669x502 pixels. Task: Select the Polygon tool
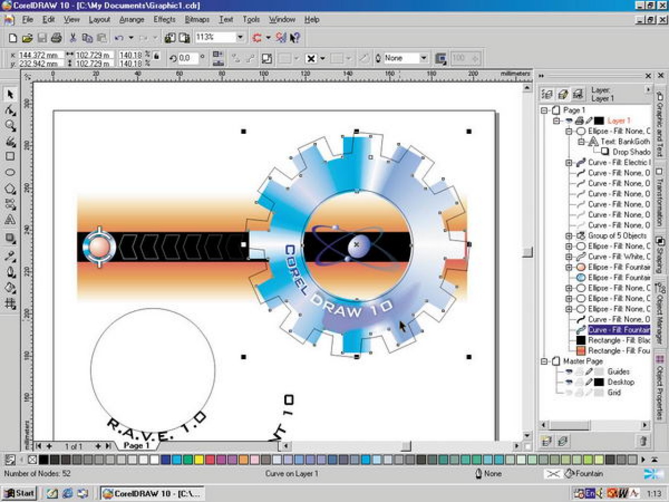click(10, 188)
